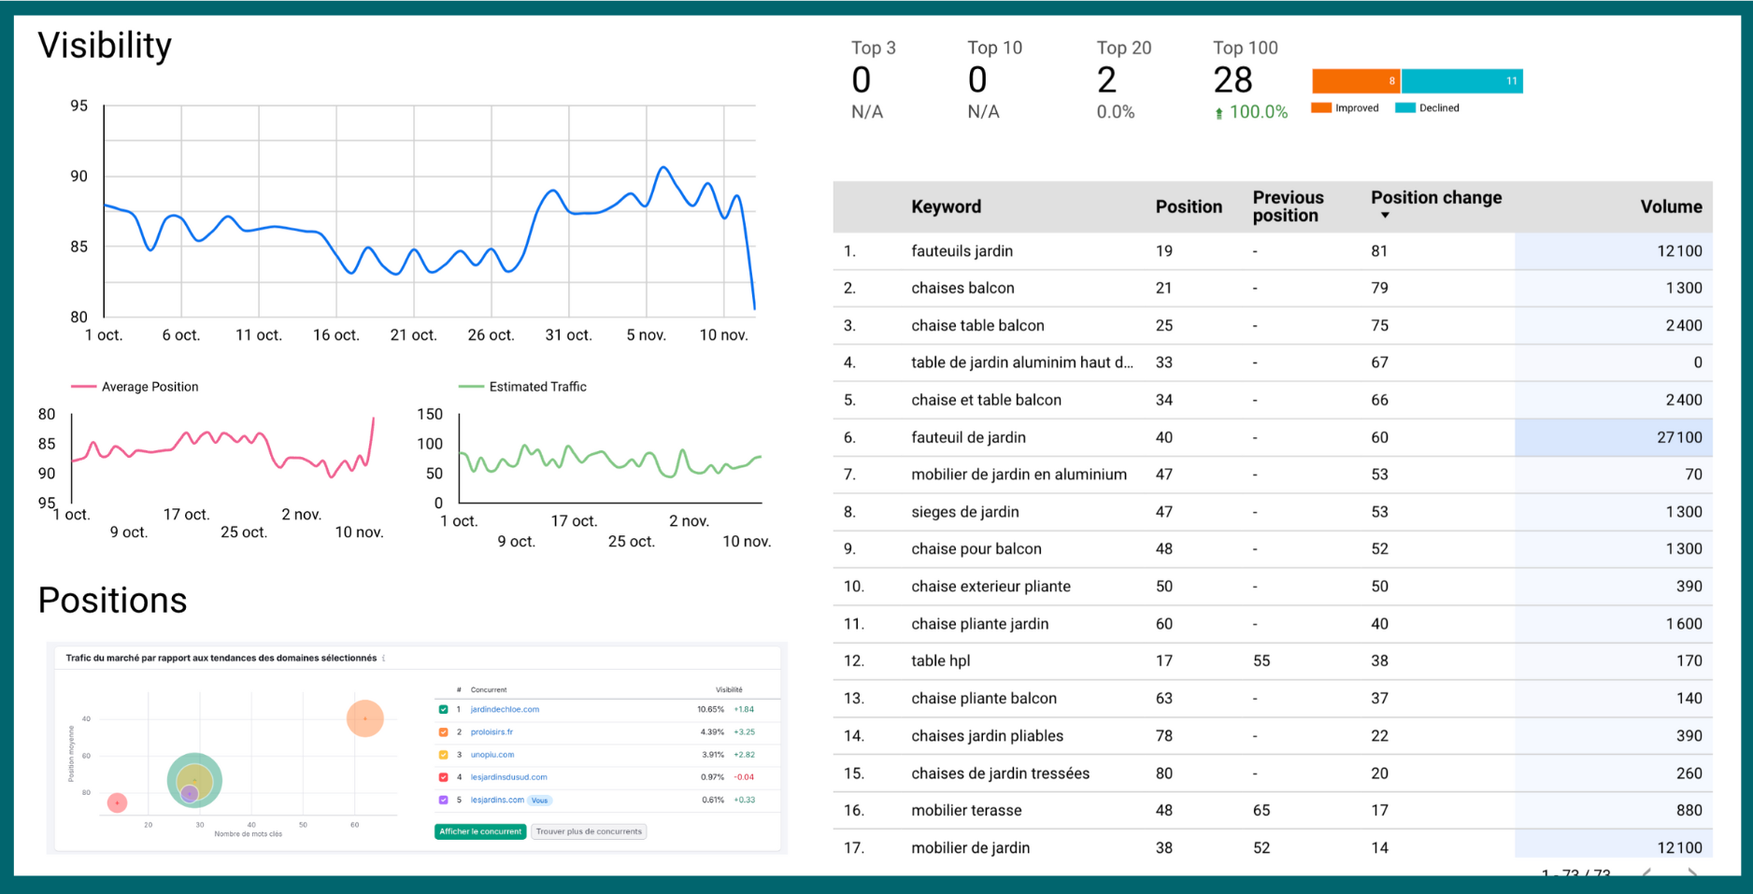Image resolution: width=1753 pixels, height=894 pixels.
Task: Sort by the Previous position column header
Action: point(1288,206)
